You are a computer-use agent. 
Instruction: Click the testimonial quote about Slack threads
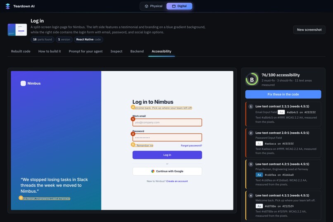54,185
